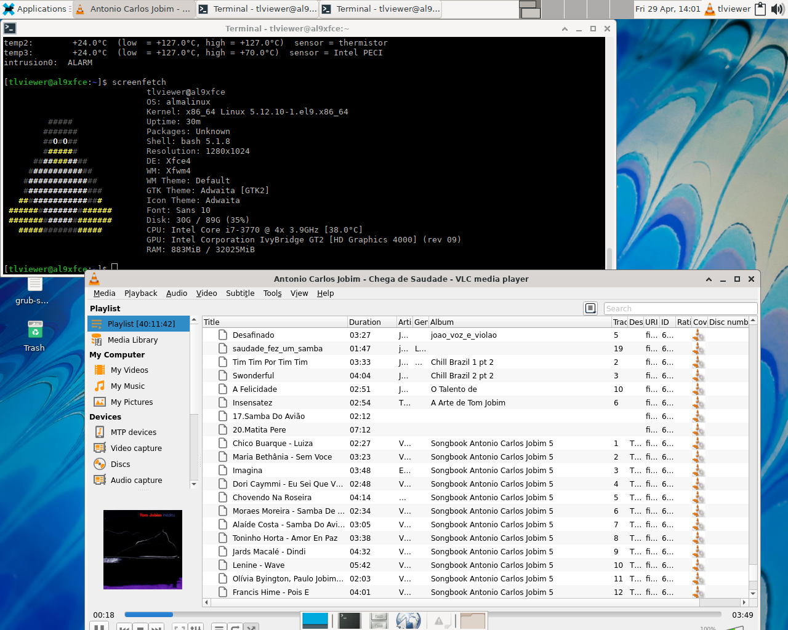The image size is (788, 630).
Task: Sort playlist by Duration column
Action: (x=372, y=322)
